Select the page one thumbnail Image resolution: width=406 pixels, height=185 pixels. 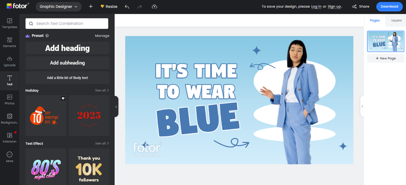click(386, 41)
